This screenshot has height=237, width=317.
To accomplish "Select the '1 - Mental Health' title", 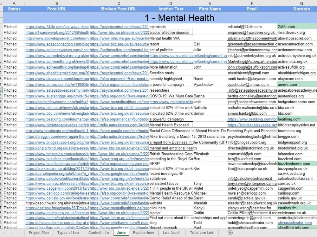I will (179, 18).
